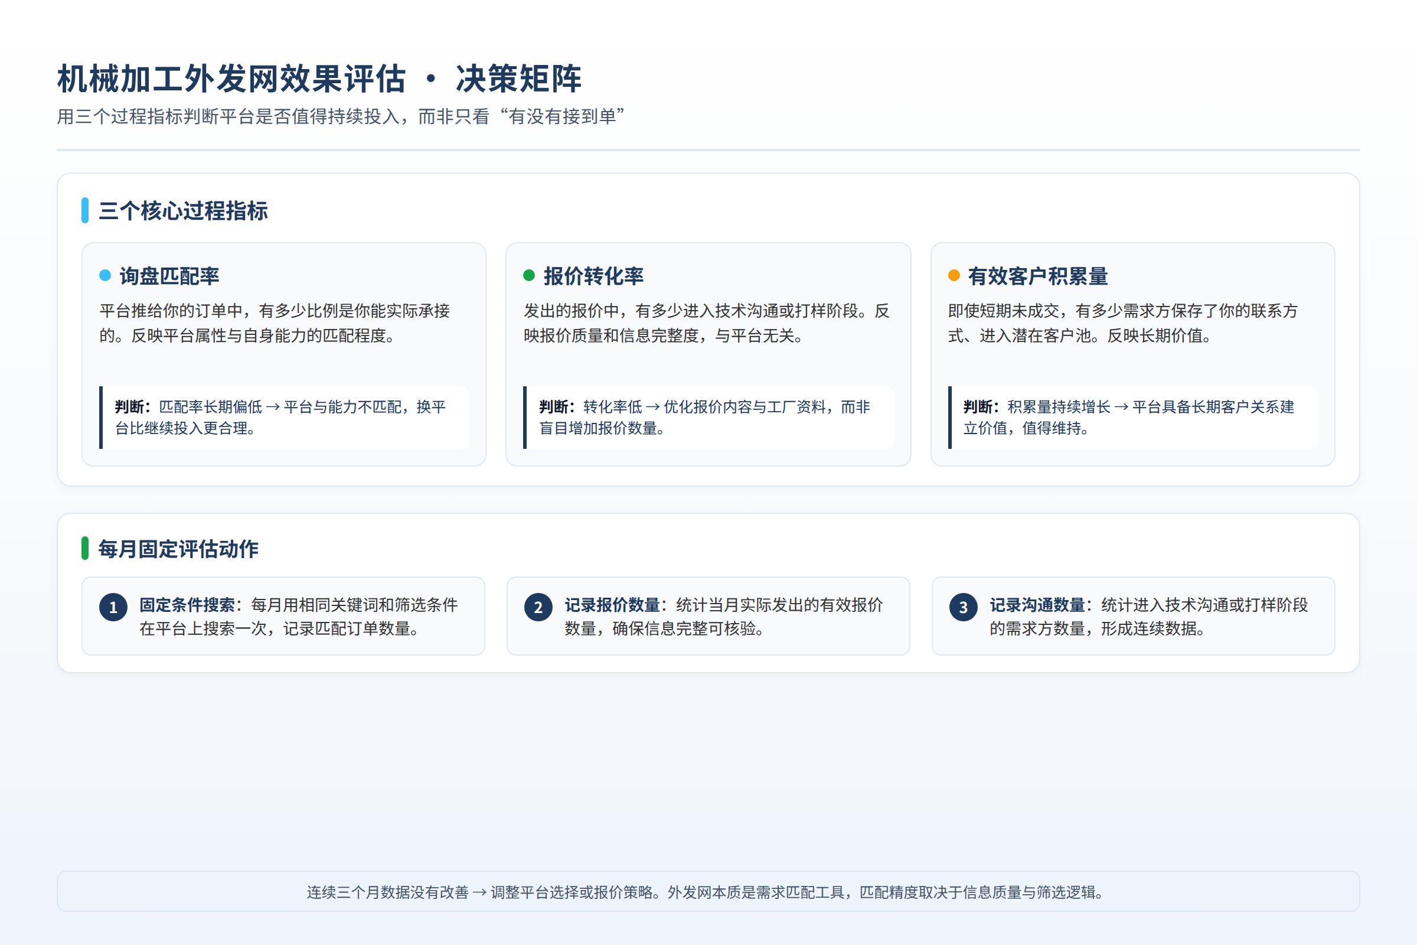Viewport: 1417px width, 945px height.
Task: Click the bold label 记录报价数量
Action: click(612, 604)
